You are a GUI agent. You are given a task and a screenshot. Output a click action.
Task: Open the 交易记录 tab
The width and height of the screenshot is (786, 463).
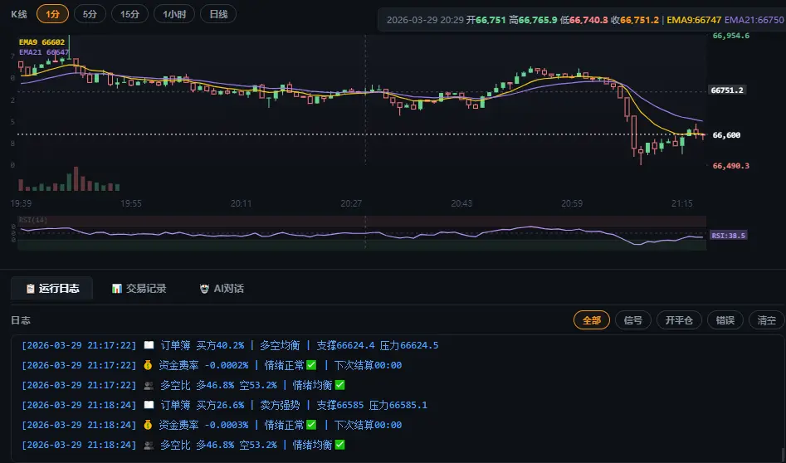click(139, 289)
